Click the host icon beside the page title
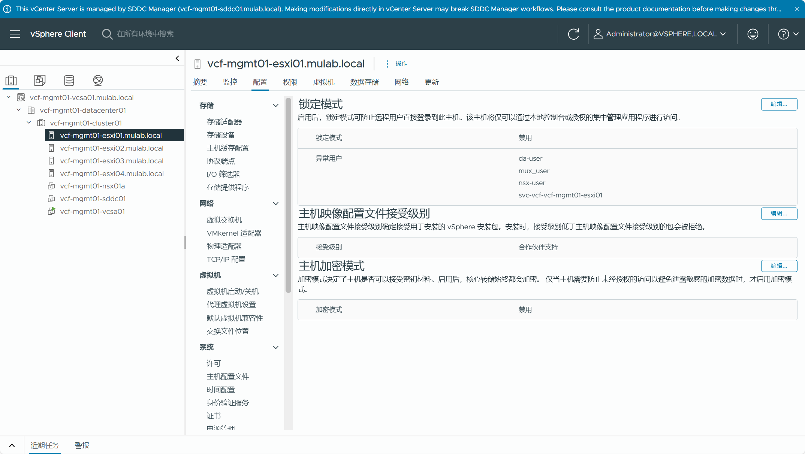The image size is (805, 454). point(198,64)
